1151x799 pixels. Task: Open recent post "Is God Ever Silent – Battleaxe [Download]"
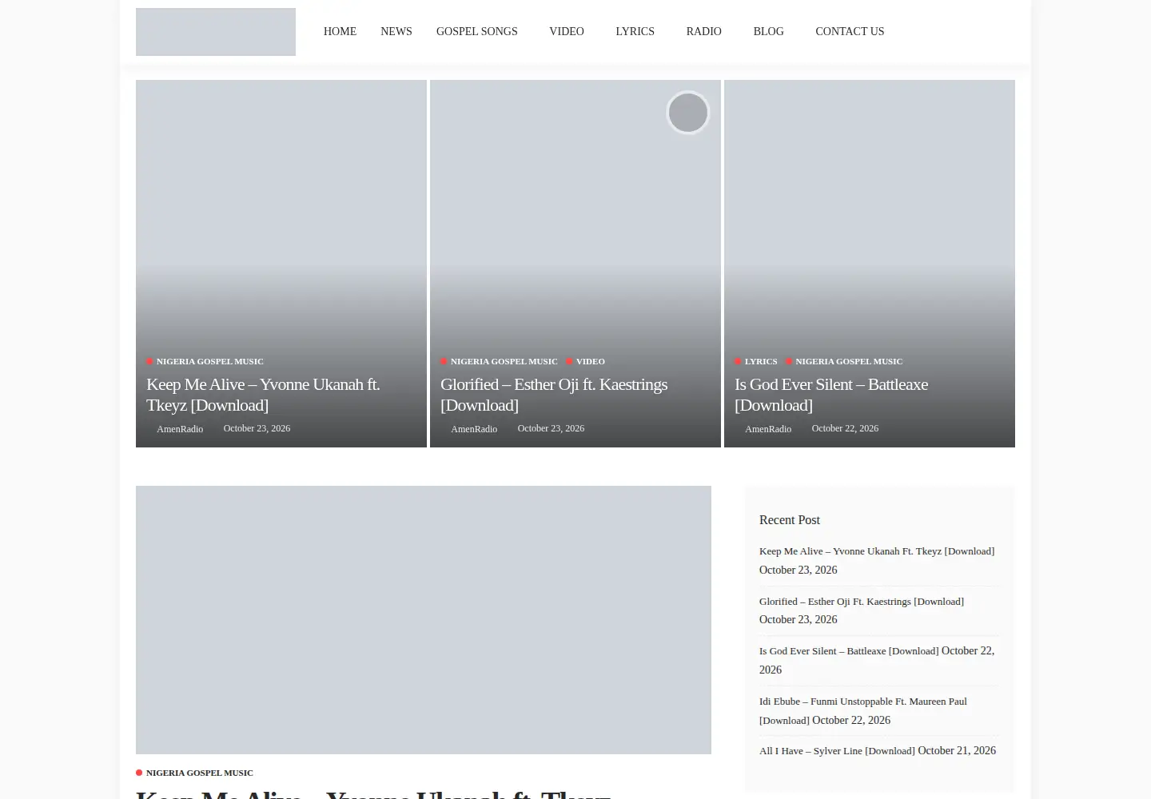pos(849,651)
